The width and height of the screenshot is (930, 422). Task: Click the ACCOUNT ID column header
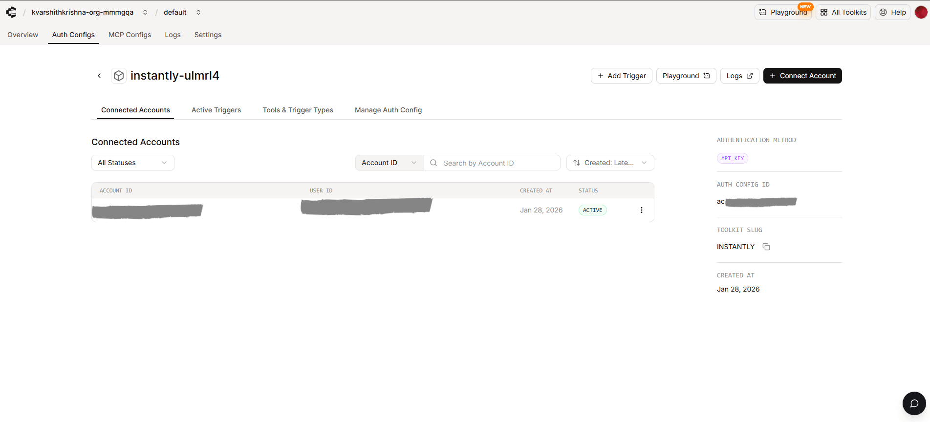(116, 190)
